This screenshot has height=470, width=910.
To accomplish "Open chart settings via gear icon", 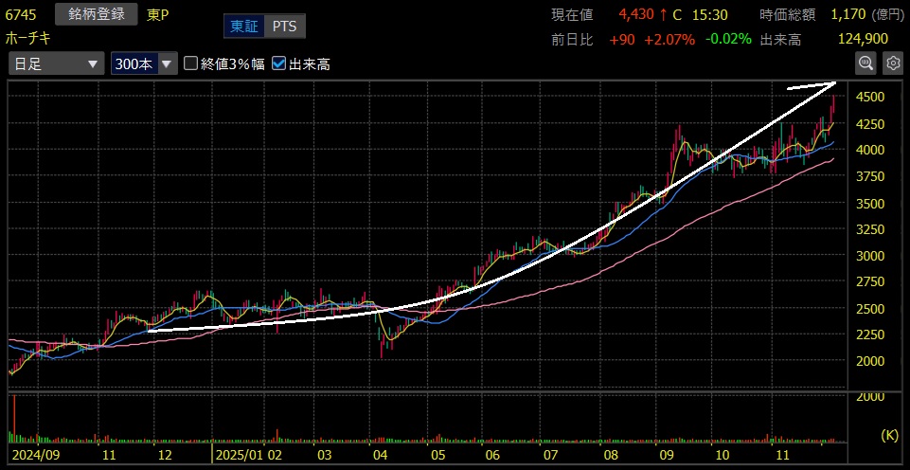I will (x=892, y=63).
